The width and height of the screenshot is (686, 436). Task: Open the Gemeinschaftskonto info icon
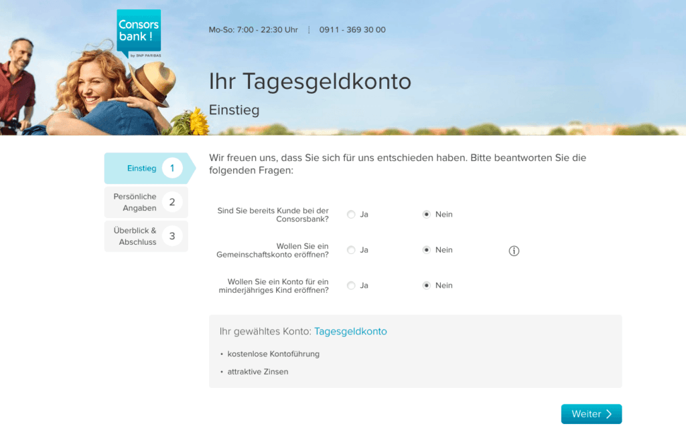point(514,251)
